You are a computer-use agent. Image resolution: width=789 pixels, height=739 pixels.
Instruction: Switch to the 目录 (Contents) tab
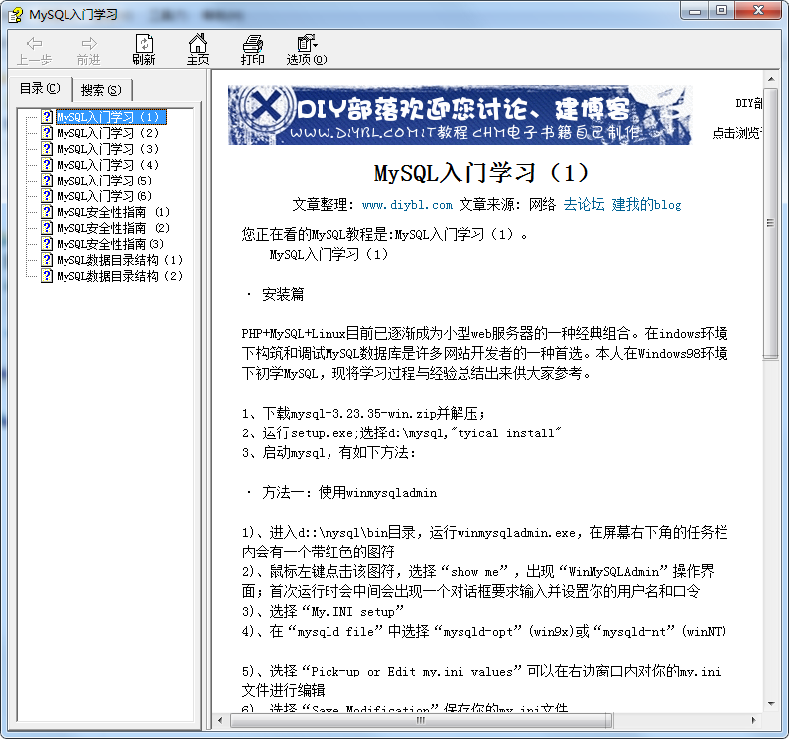(x=41, y=88)
